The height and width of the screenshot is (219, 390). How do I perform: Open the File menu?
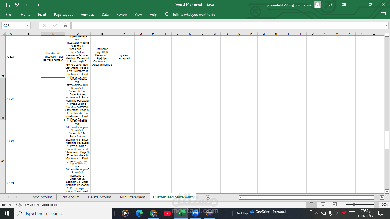[8, 15]
